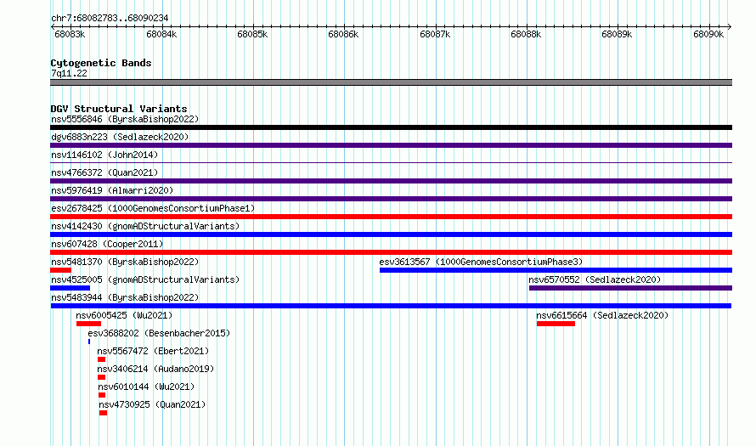756x446 pixels.
Task: Click the right arrowhead of the ruler
Action: [x=730, y=27]
